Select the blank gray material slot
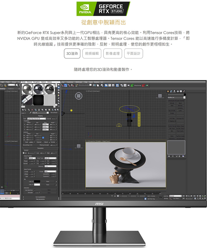The width and height of the screenshot is (207, 248). pos(50,100)
